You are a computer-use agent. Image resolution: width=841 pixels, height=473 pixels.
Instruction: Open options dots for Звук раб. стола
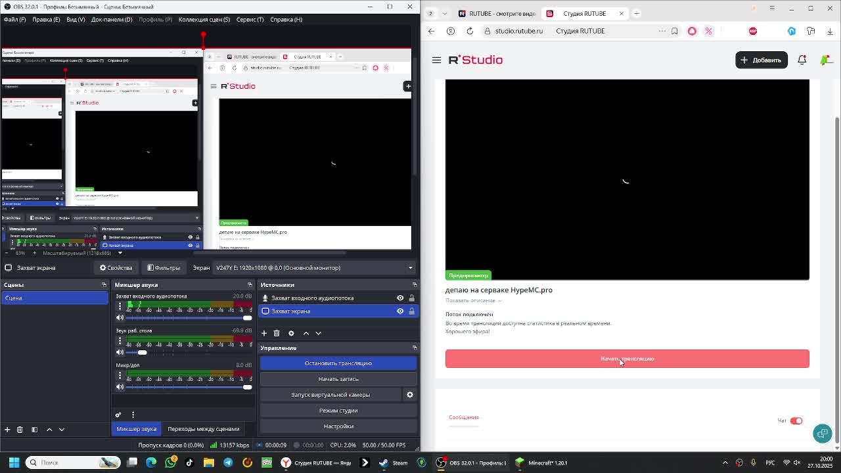pyautogui.click(x=120, y=340)
